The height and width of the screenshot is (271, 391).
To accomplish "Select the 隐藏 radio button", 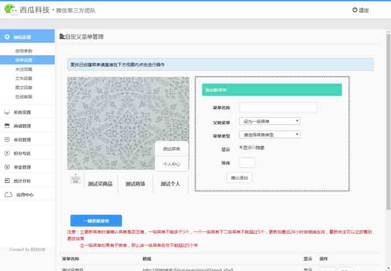I will point(254,147).
